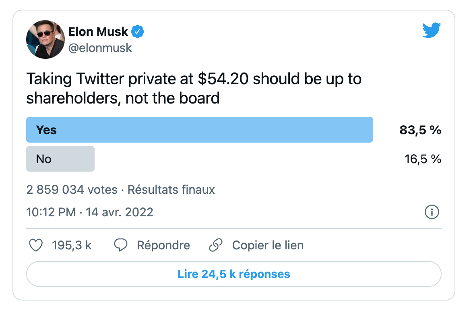
Task: Open Lire 24,5 k réponses button
Action: pyautogui.click(x=234, y=274)
